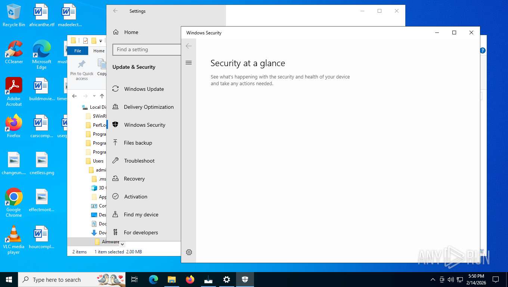Select cnetless.png on desktop

click(41, 164)
